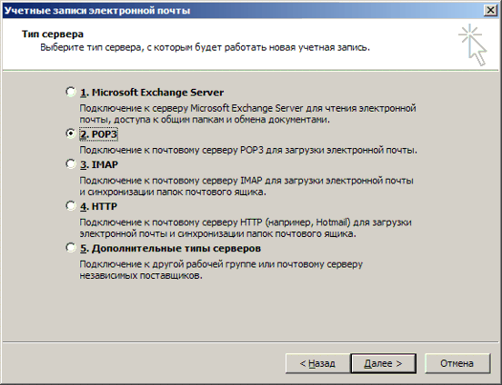Click the wizard cursor sparkle icon
Image resolution: width=502 pixels, height=385 pixels.
pos(473,44)
